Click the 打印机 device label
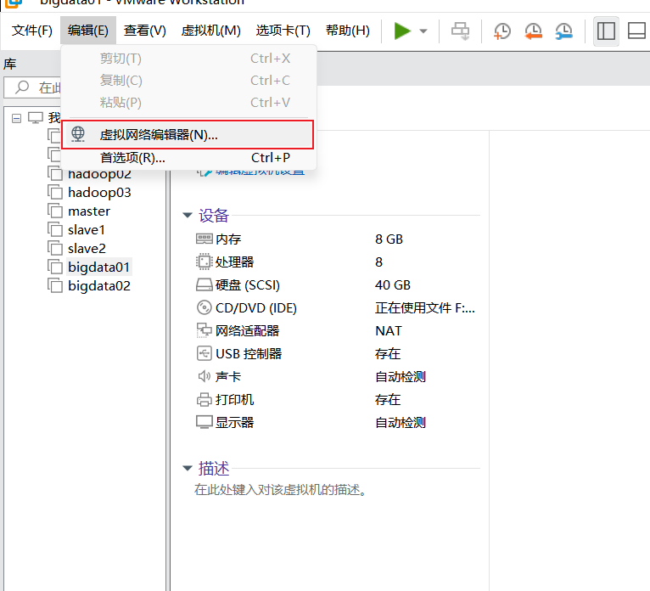The image size is (650, 591). (234, 400)
